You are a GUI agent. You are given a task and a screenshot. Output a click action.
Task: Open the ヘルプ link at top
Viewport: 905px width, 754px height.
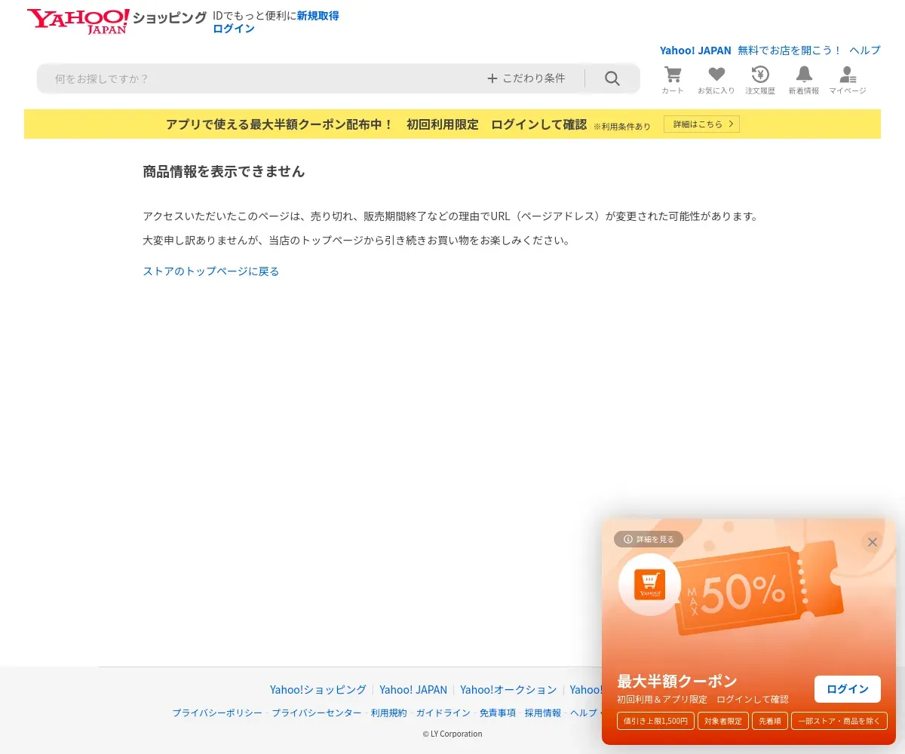point(865,50)
